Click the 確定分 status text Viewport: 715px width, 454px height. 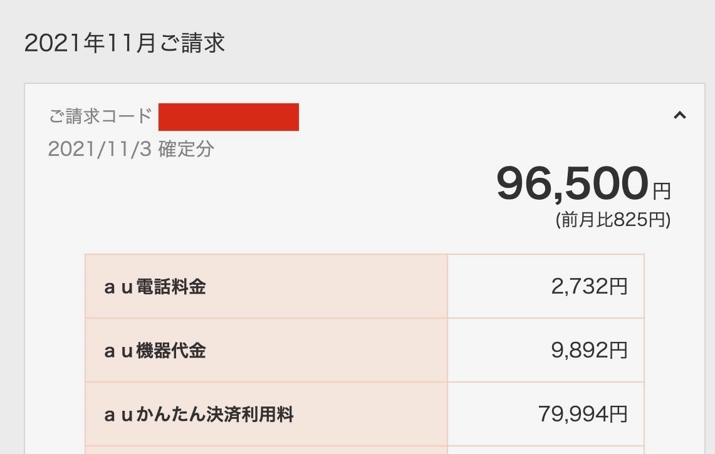(186, 149)
